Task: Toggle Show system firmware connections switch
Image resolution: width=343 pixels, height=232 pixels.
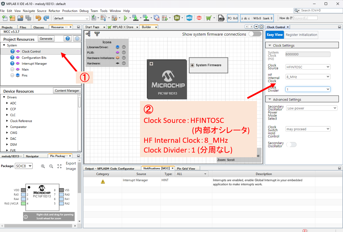Action: point(255,34)
